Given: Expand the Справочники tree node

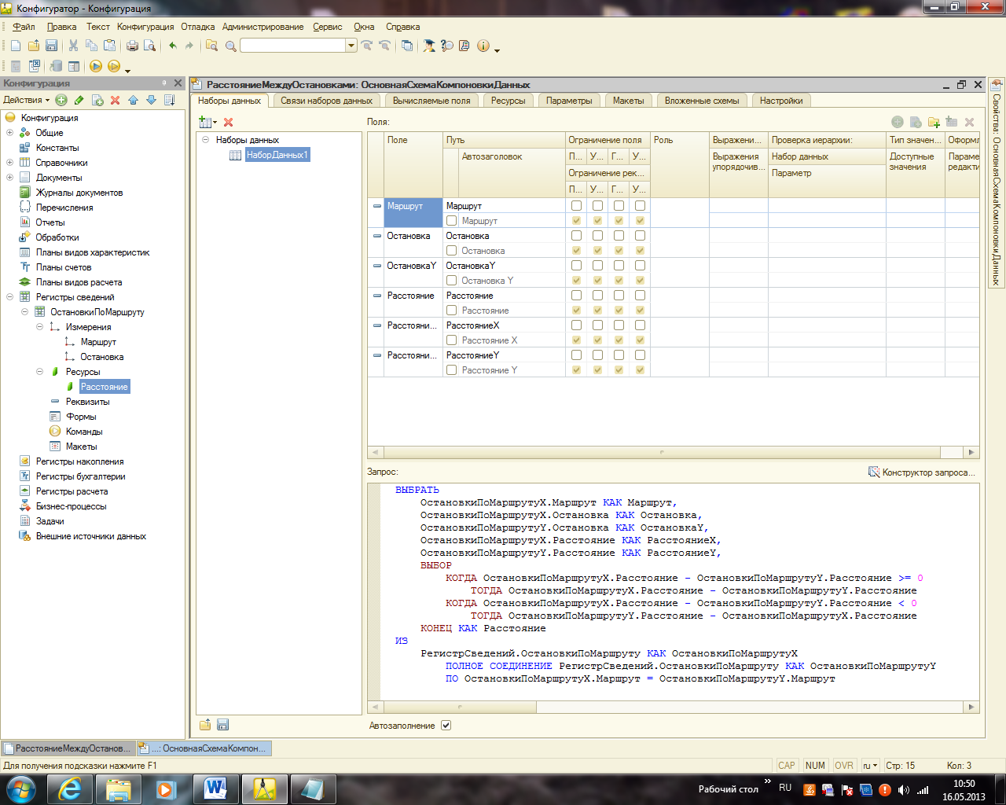Looking at the screenshot, I should point(9,163).
